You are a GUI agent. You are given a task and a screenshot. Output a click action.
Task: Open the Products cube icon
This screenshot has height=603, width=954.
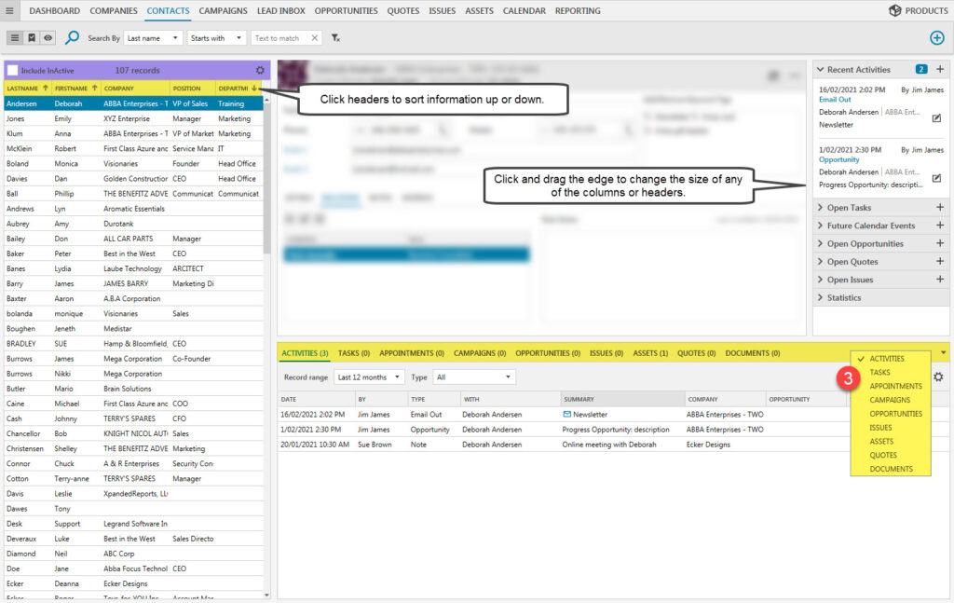(x=895, y=10)
